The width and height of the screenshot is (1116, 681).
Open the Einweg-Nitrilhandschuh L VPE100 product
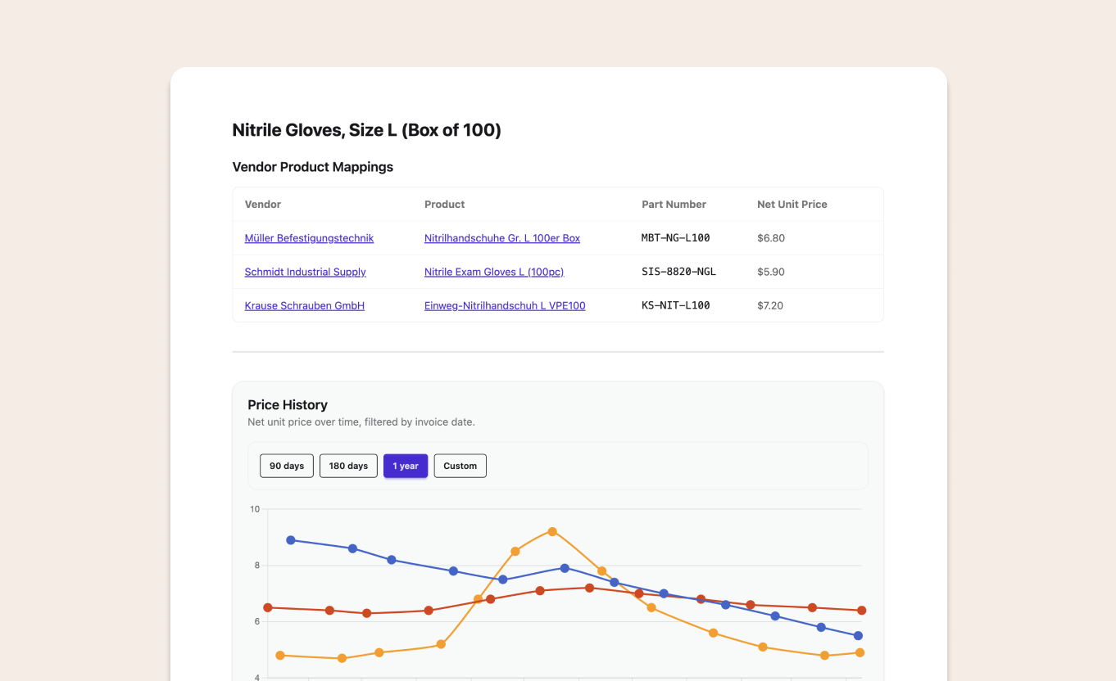tap(505, 305)
